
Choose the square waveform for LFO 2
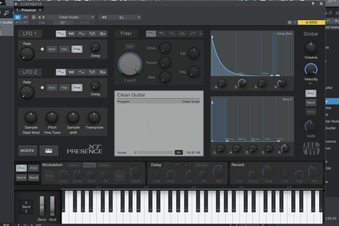pos(92,72)
